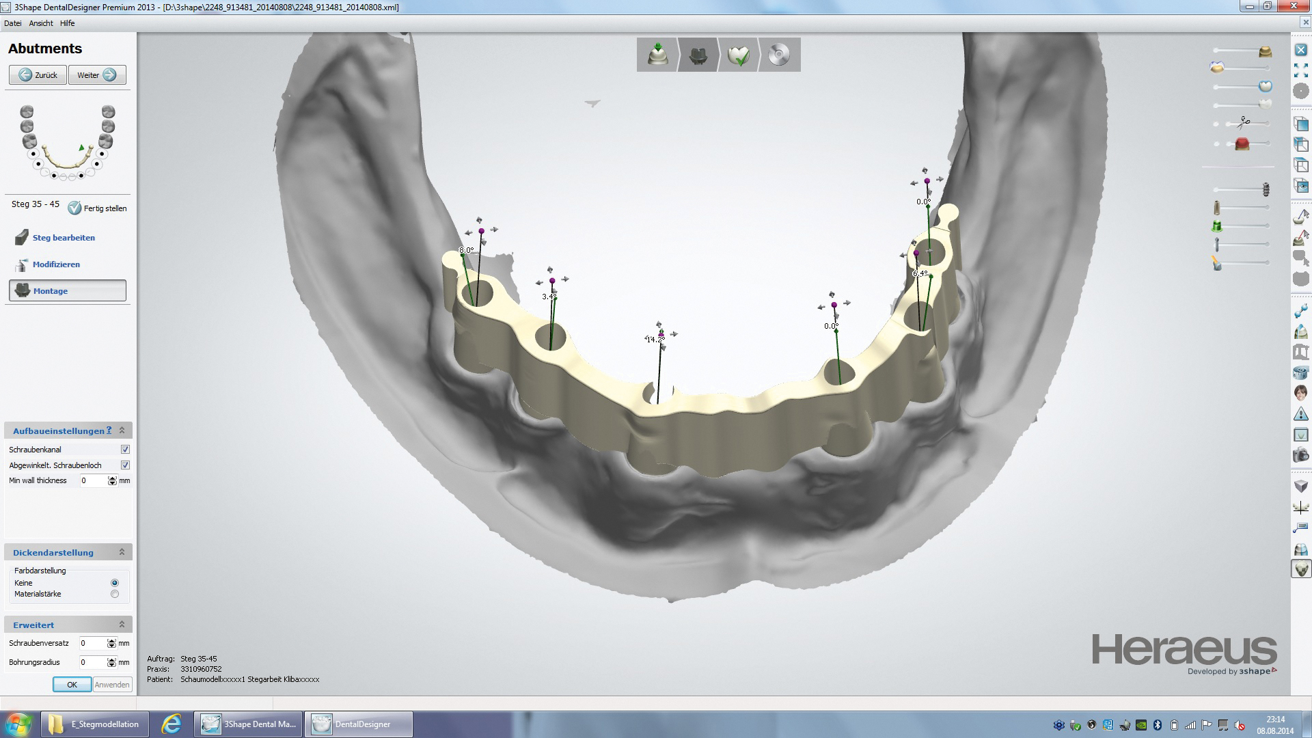Open the Ansicht menu
Viewport: 1312px width, 738px height.
(41, 23)
